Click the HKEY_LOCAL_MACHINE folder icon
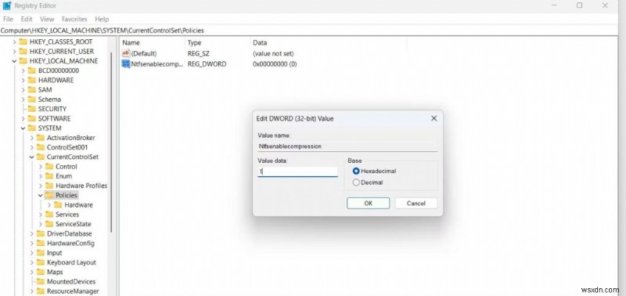 point(23,61)
